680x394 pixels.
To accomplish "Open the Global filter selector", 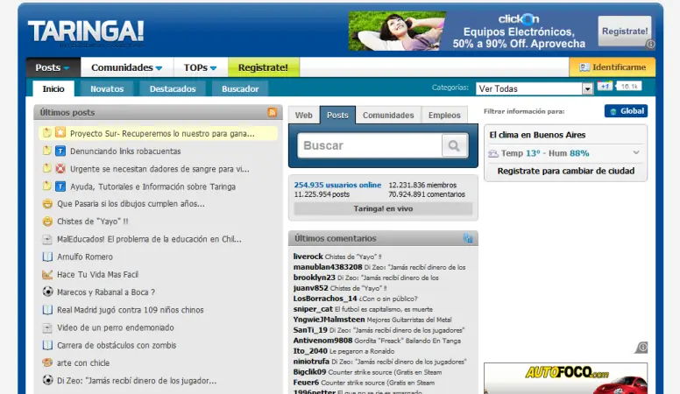I will click(627, 111).
